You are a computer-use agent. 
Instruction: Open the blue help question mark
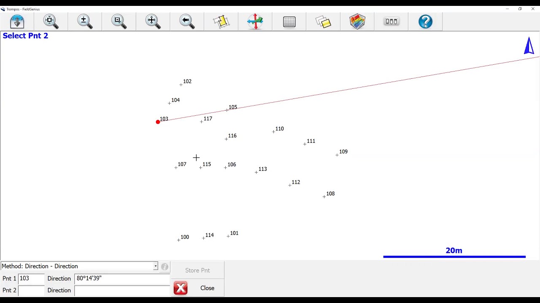tap(426, 21)
